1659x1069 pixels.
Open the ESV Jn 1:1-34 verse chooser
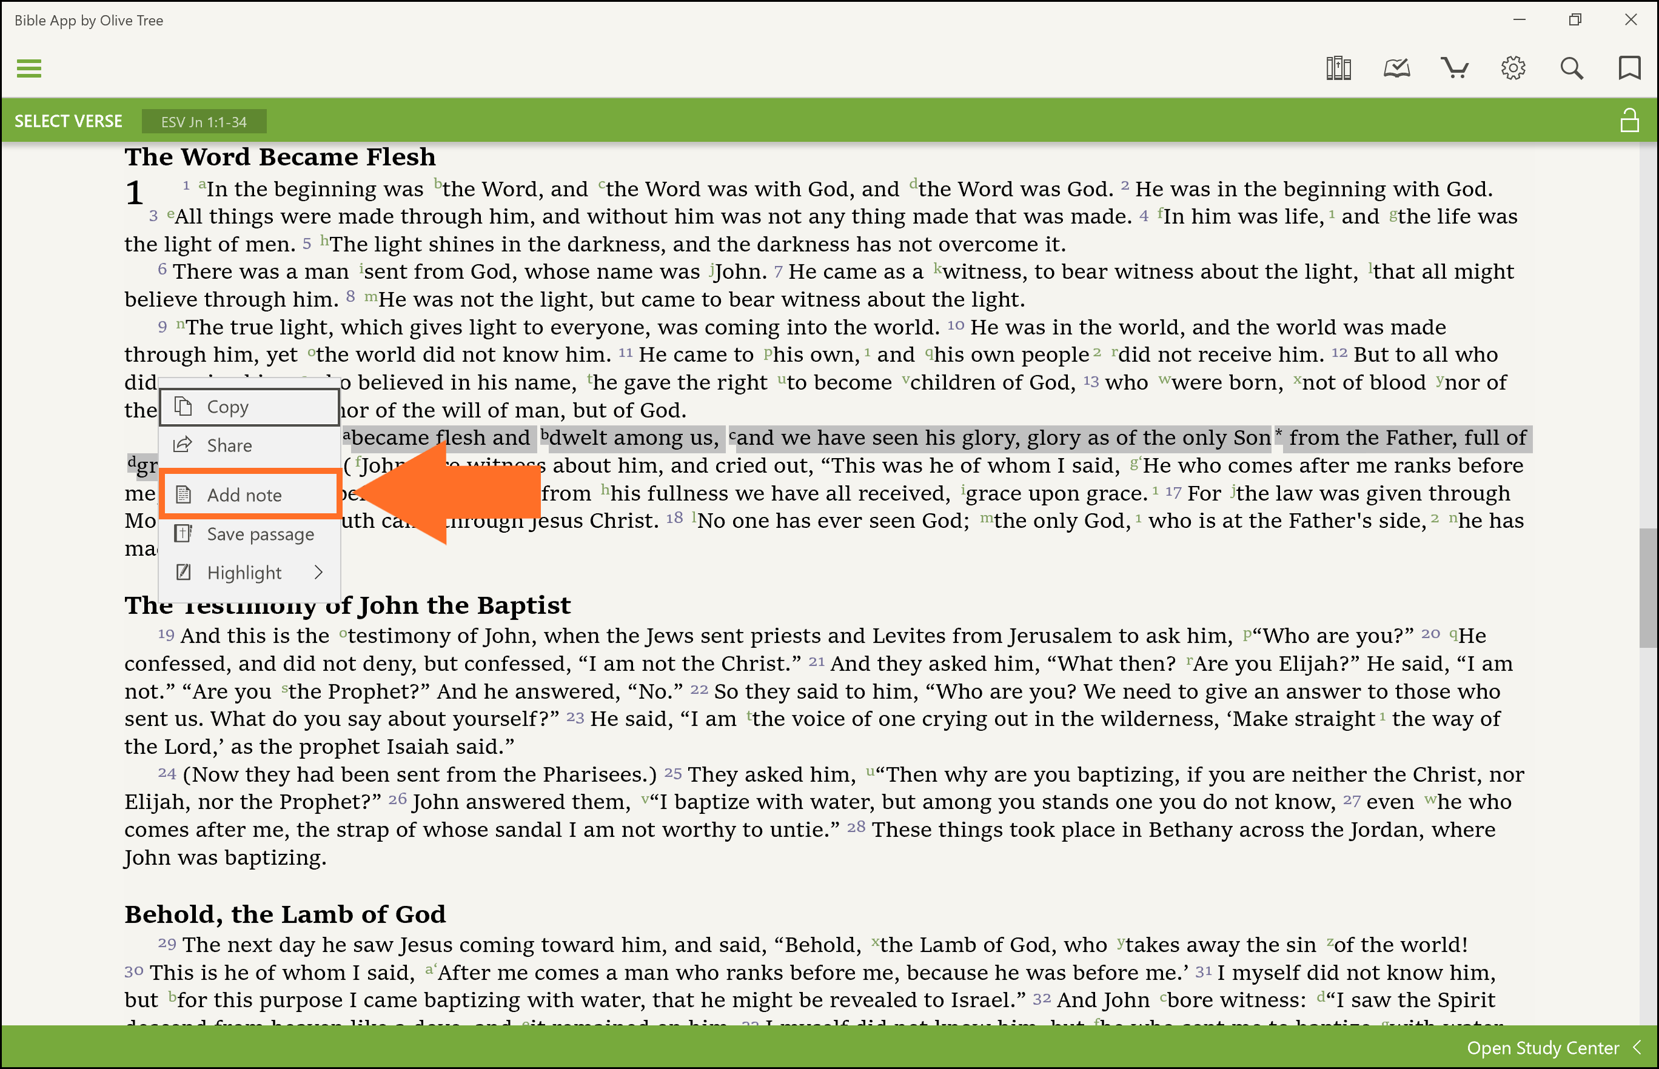[x=204, y=121]
